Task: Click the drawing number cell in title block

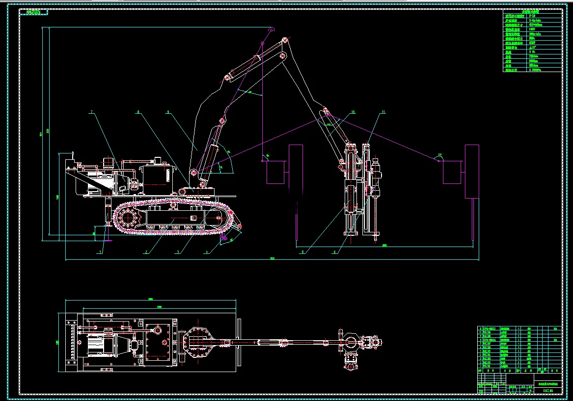Action: point(548,391)
